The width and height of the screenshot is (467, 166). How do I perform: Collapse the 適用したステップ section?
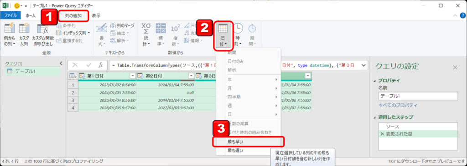coord(375,117)
